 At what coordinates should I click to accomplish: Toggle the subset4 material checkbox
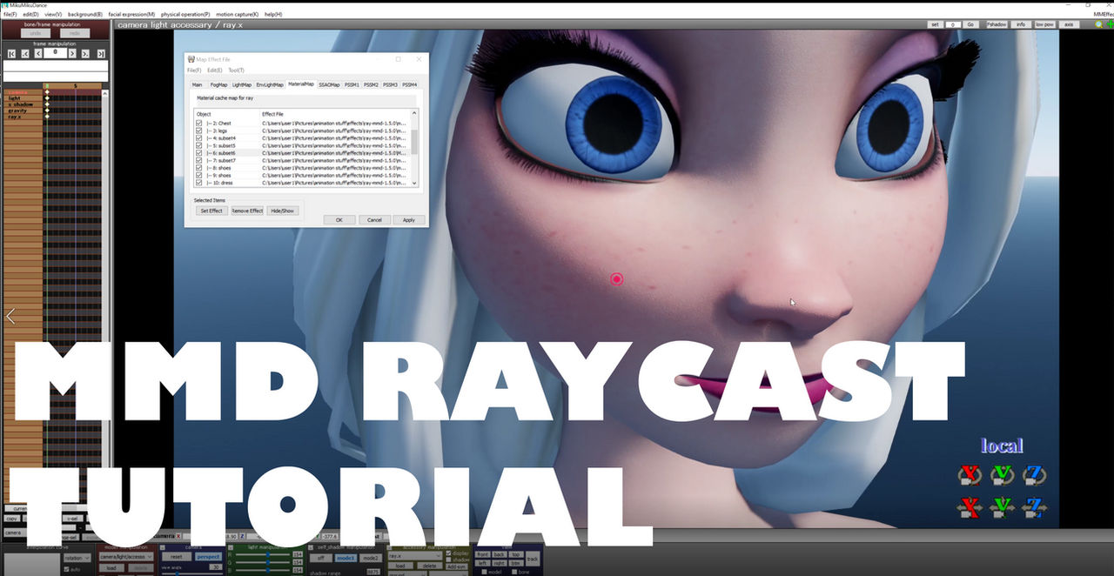(x=199, y=138)
